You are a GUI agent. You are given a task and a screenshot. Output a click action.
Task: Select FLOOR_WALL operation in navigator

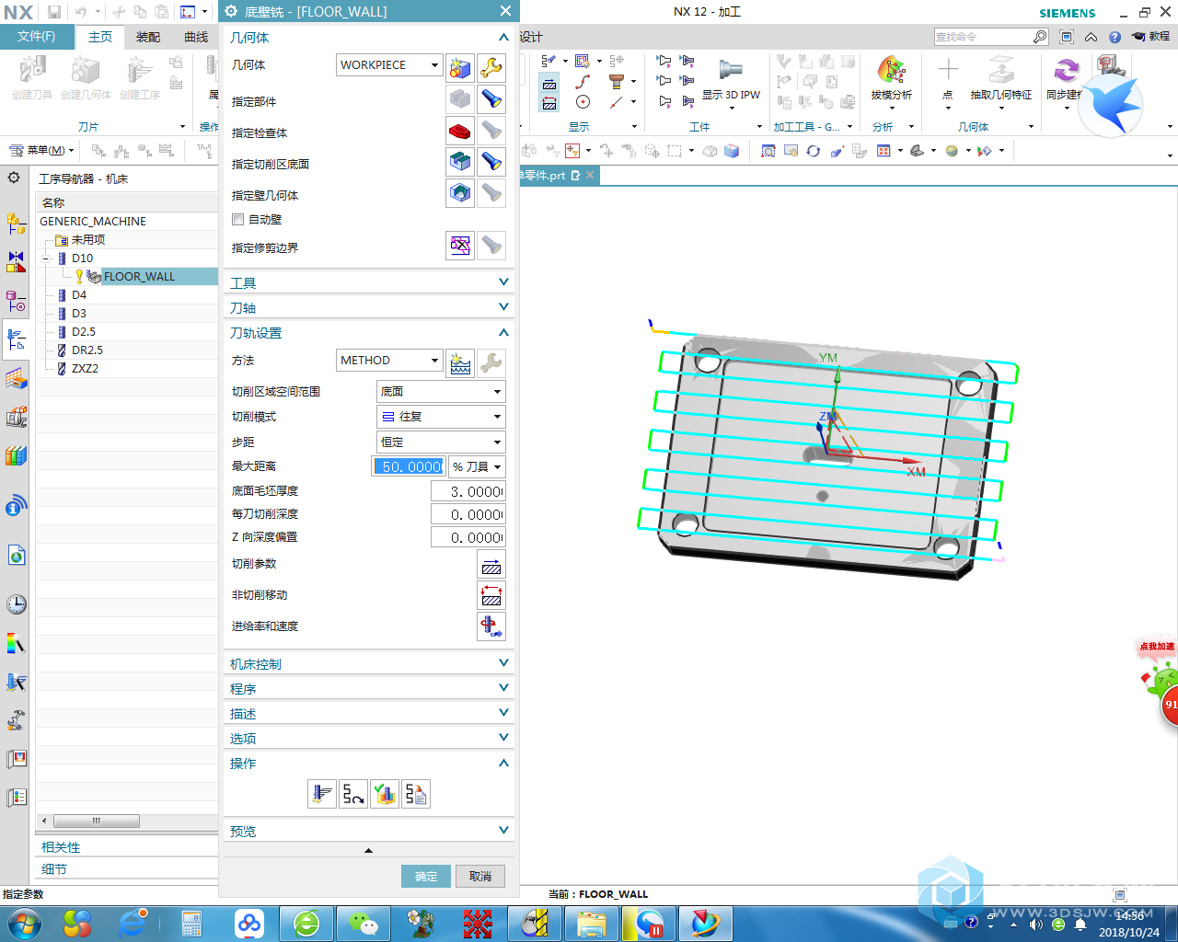point(139,276)
